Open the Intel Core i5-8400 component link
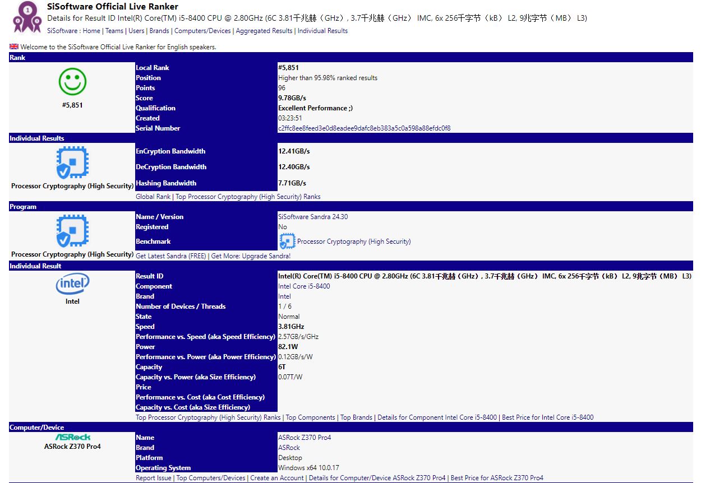Image resolution: width=701 pixels, height=483 pixels. click(x=304, y=286)
